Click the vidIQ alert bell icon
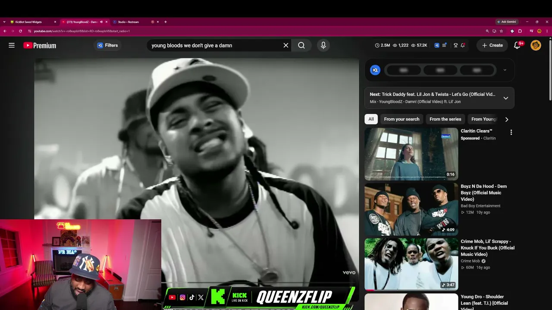The image size is (552, 310). tap(463, 45)
